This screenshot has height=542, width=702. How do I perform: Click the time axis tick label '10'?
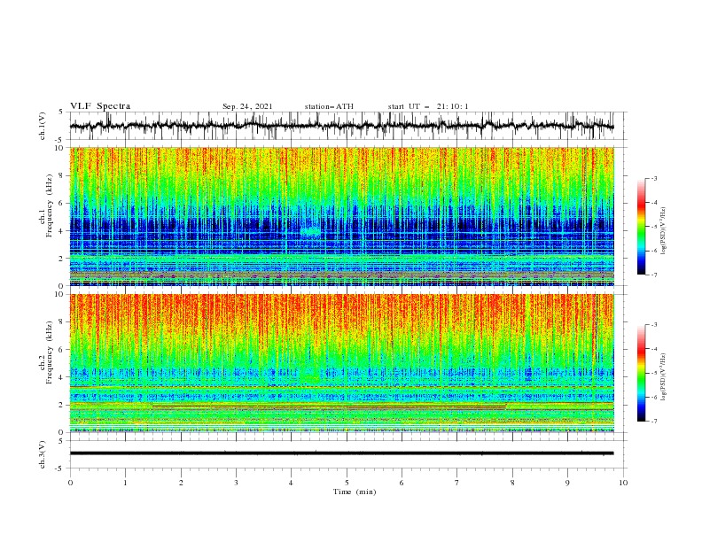tap(623, 483)
